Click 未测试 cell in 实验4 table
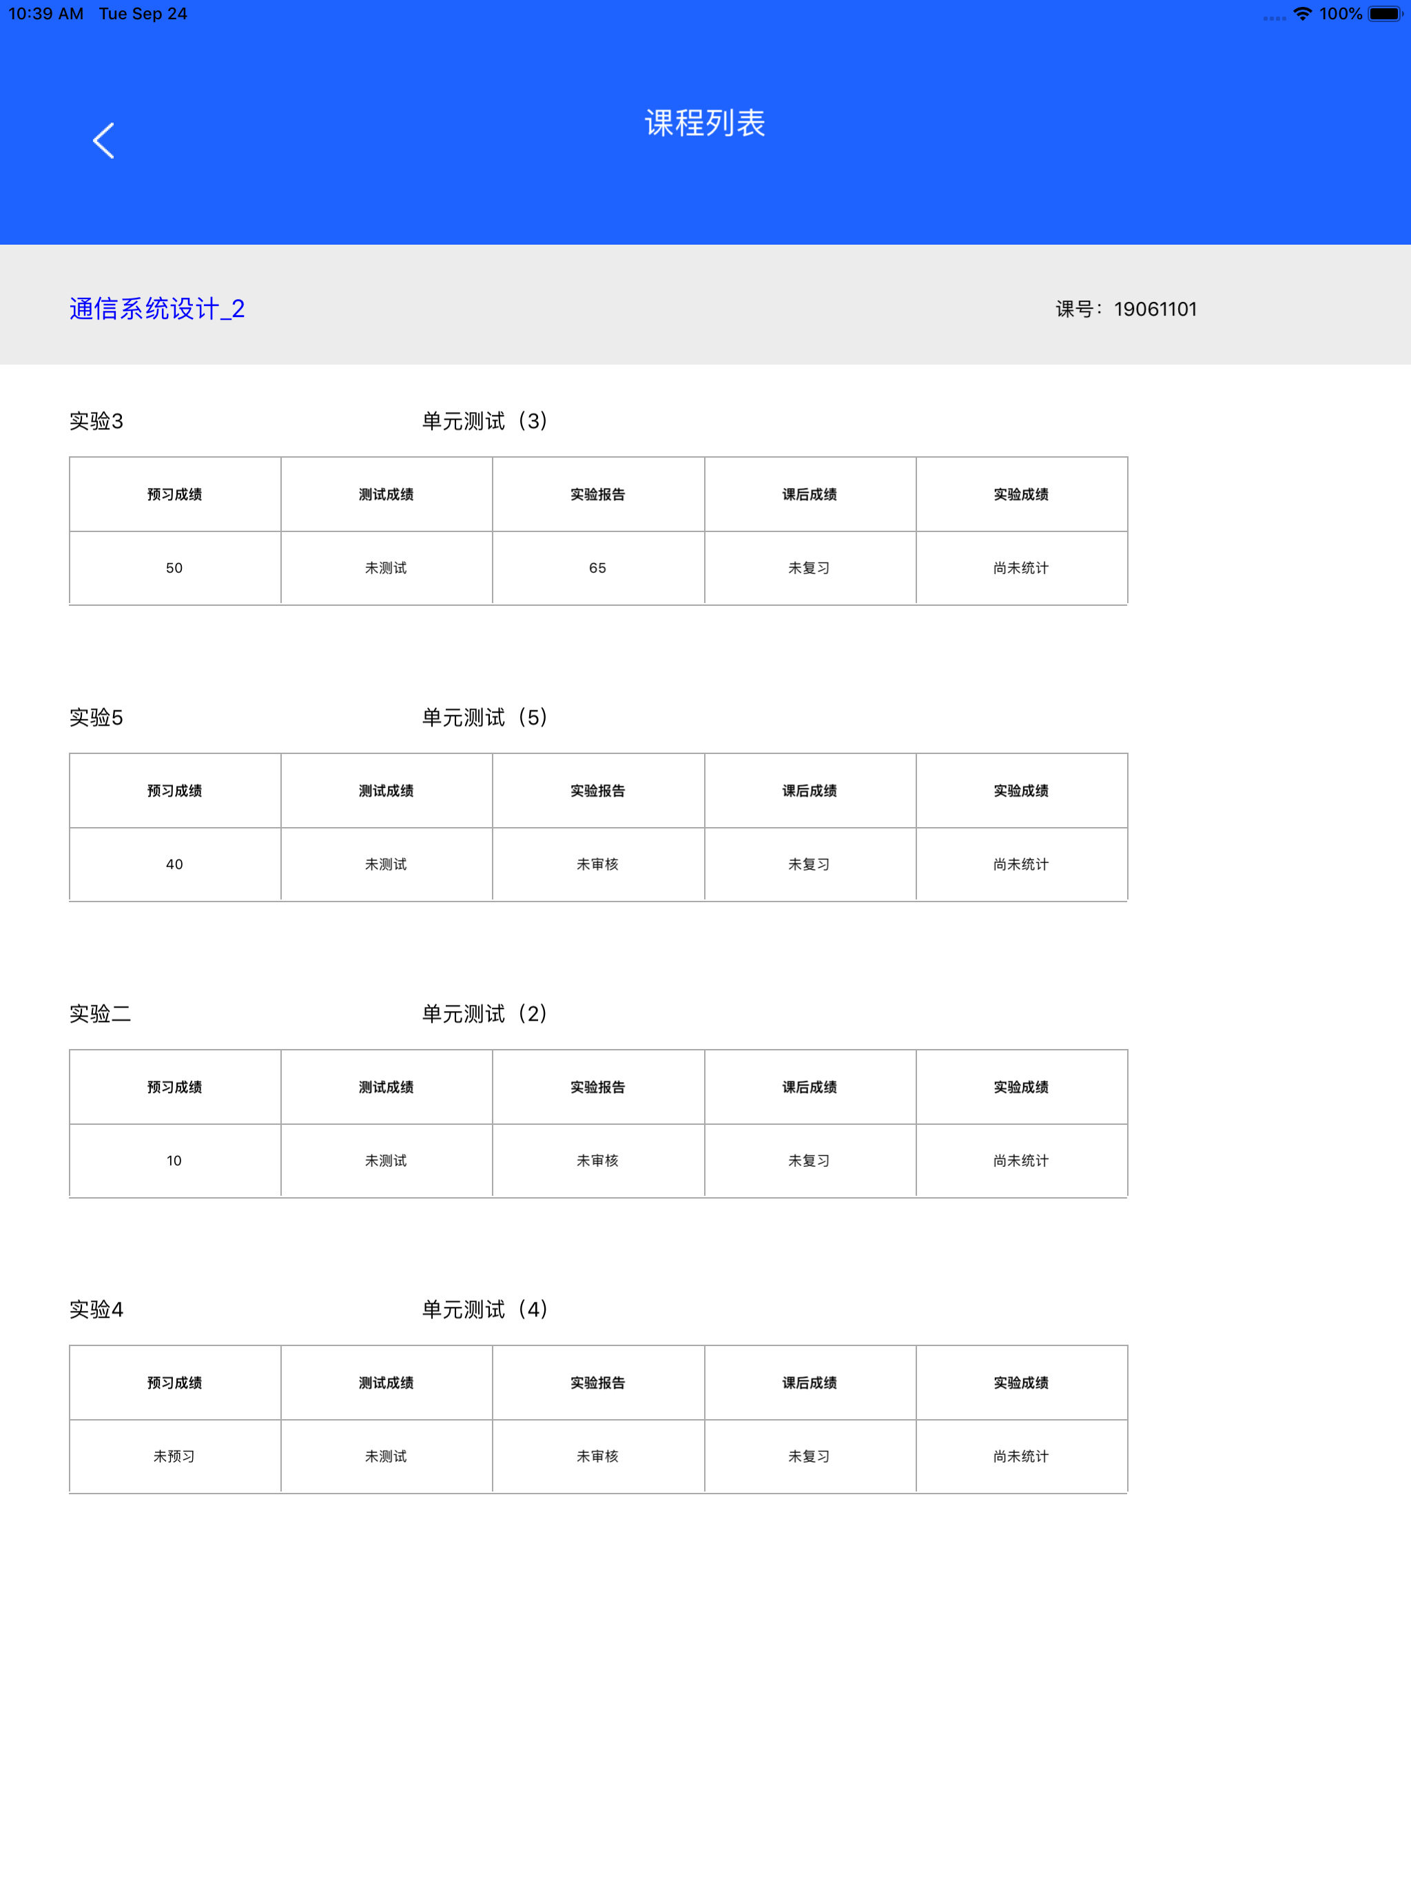Image resolution: width=1411 pixels, height=1883 pixels. click(386, 1456)
